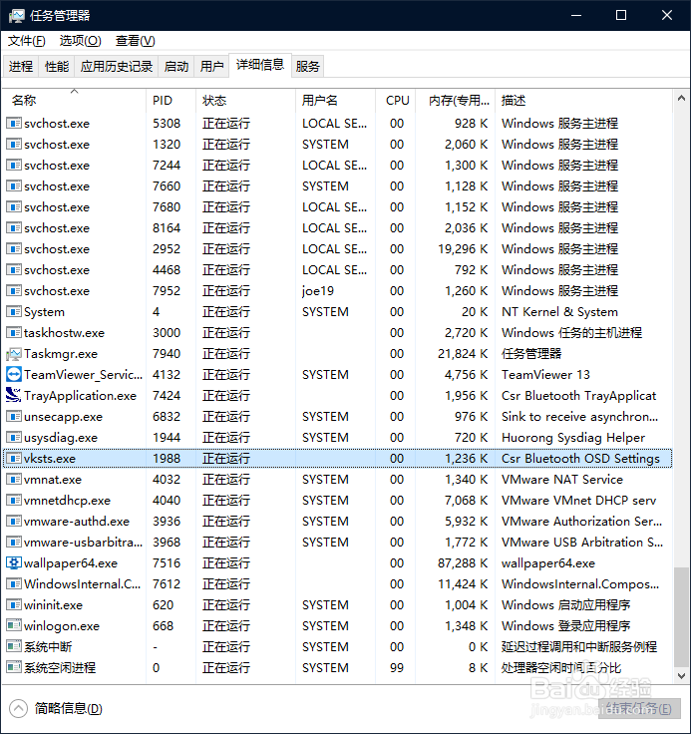The height and width of the screenshot is (734, 691).
Task: Select the VMware NAT Service description
Action: pyautogui.click(x=561, y=480)
